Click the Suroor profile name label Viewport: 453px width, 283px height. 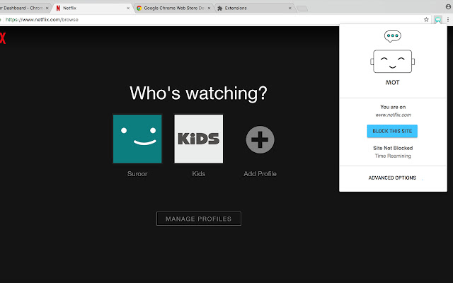click(137, 174)
